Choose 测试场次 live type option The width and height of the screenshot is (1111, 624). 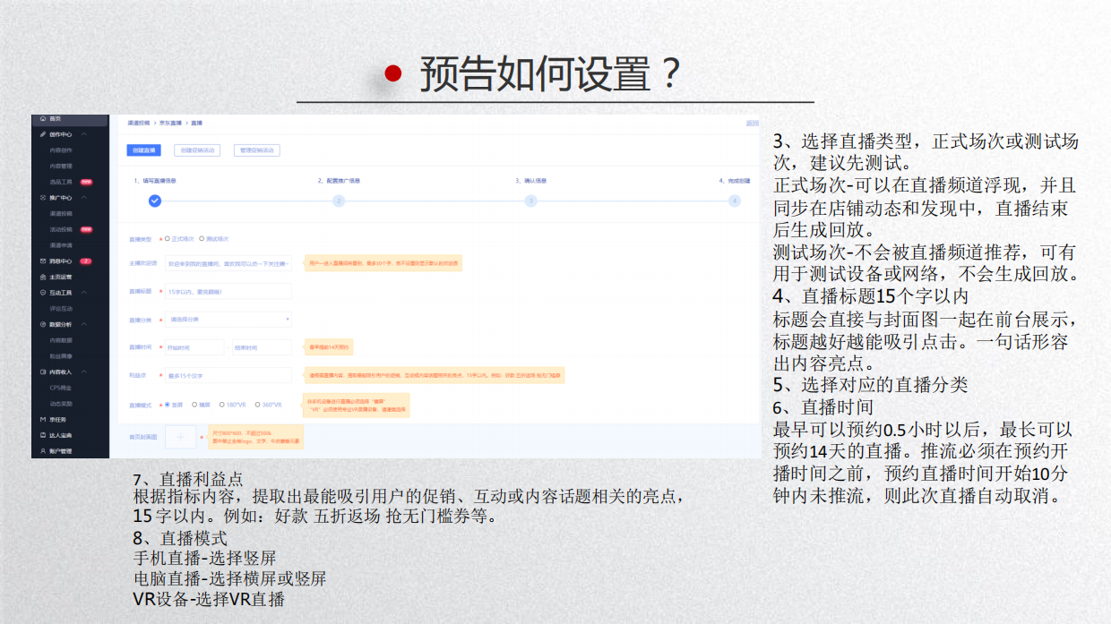tap(203, 238)
